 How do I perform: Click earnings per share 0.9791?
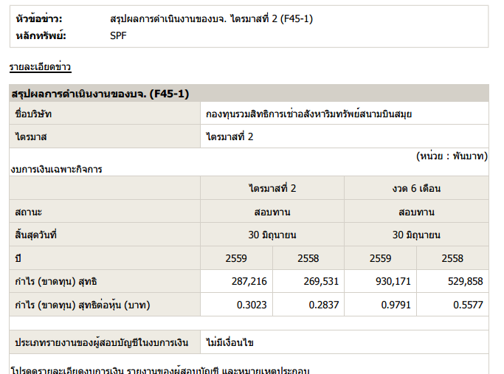396,304
